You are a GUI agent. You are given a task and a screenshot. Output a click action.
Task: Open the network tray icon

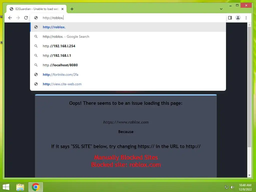coord(226,187)
